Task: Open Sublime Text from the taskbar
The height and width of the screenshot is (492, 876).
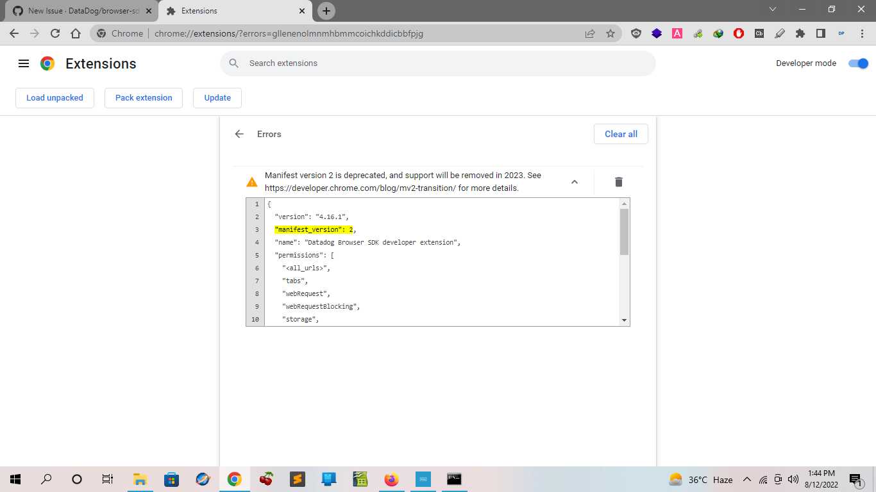Action: tap(298, 479)
